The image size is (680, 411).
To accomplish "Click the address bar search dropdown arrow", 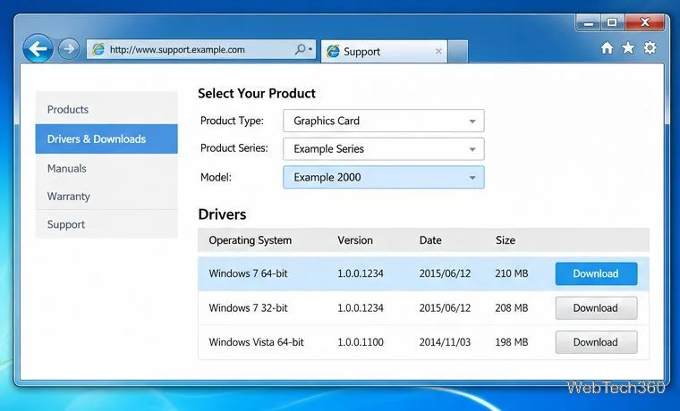I will (310, 49).
